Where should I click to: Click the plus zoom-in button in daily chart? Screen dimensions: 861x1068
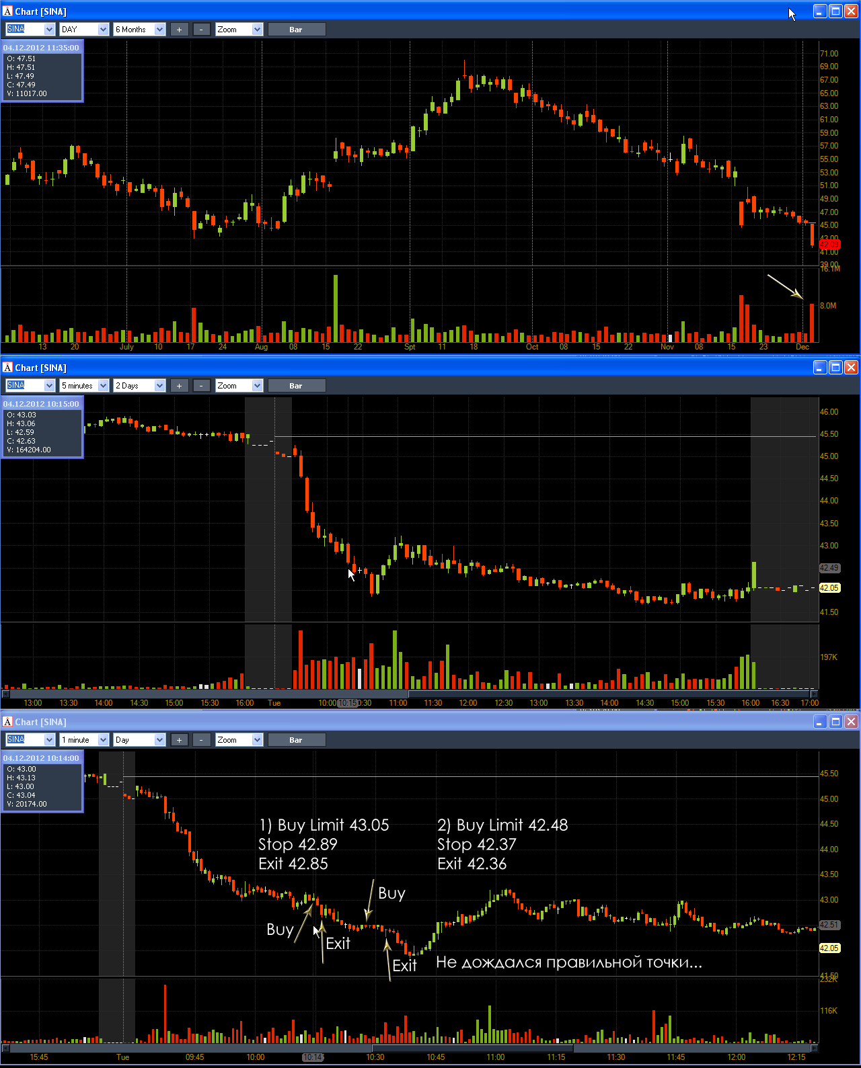click(x=179, y=30)
